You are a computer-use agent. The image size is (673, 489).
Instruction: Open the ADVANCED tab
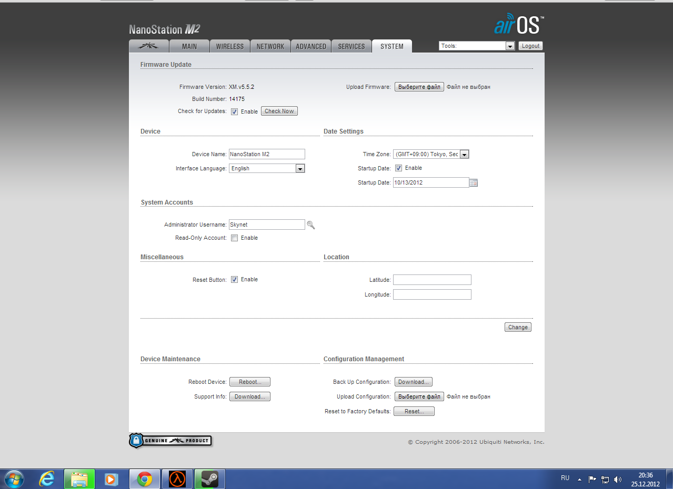311,46
